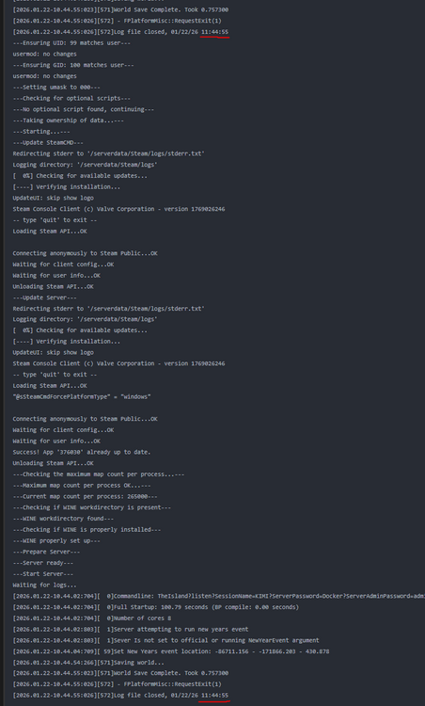Click the '---Update Server---' log entry
Viewport: 425px width, 706px height.
44,297
